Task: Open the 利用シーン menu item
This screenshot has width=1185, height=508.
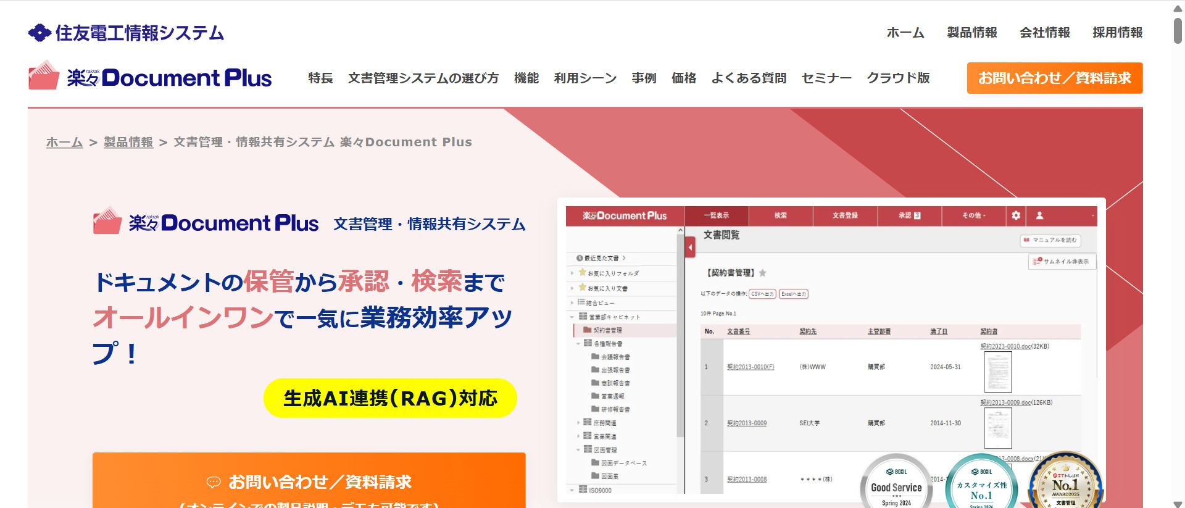Action: coord(585,78)
